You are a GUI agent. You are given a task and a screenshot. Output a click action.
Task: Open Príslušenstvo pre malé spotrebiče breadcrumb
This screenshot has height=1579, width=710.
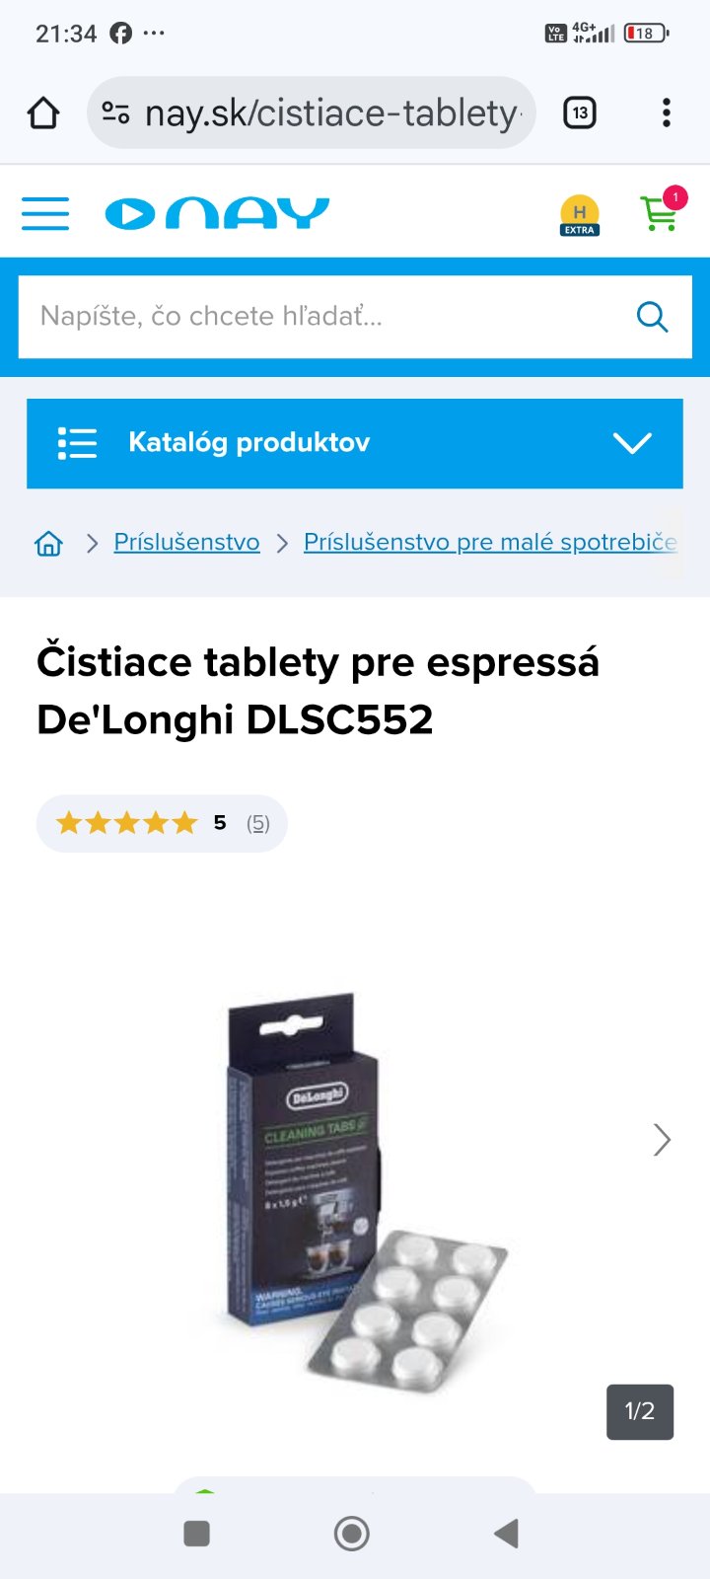[490, 542]
